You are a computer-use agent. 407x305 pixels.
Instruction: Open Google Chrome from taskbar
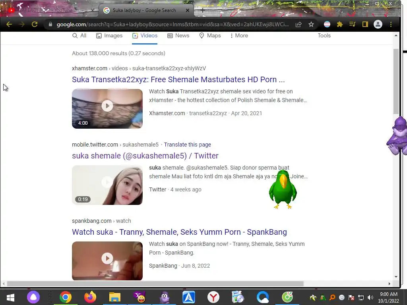[x=66, y=297]
